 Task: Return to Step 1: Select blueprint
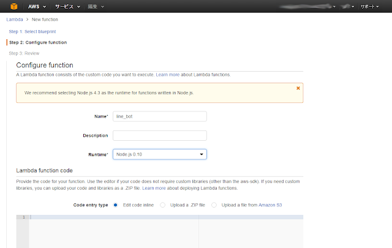[x=32, y=31]
